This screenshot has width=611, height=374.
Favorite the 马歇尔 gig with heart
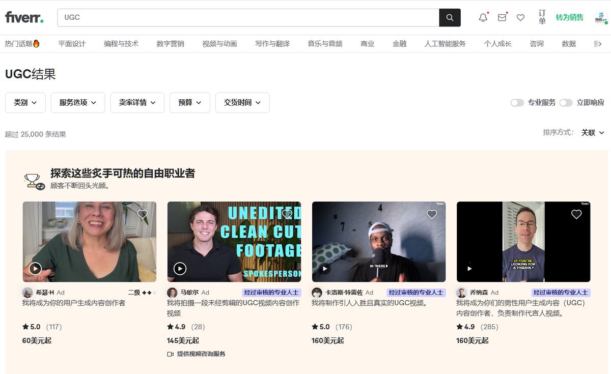[287, 214]
